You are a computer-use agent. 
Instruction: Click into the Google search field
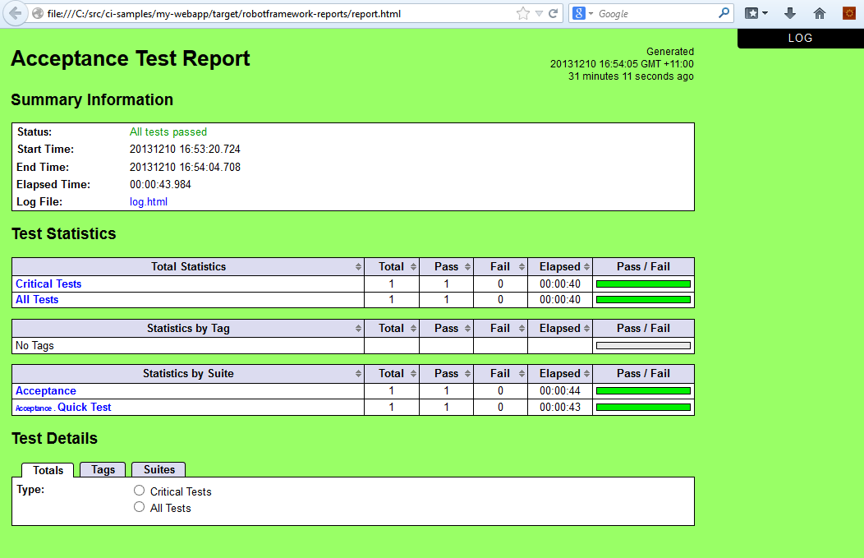tap(653, 13)
